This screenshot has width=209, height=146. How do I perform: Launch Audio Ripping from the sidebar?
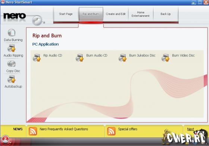pos(12,48)
